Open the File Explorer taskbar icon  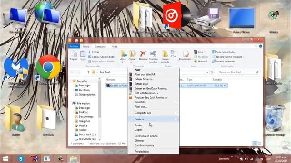pyautogui.click(x=74, y=159)
